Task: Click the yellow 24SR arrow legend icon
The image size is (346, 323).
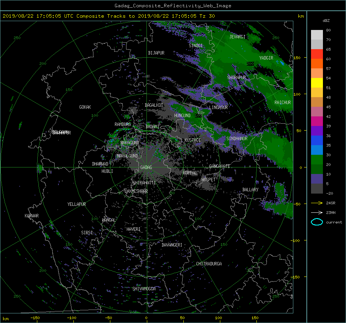Action: (x=317, y=203)
